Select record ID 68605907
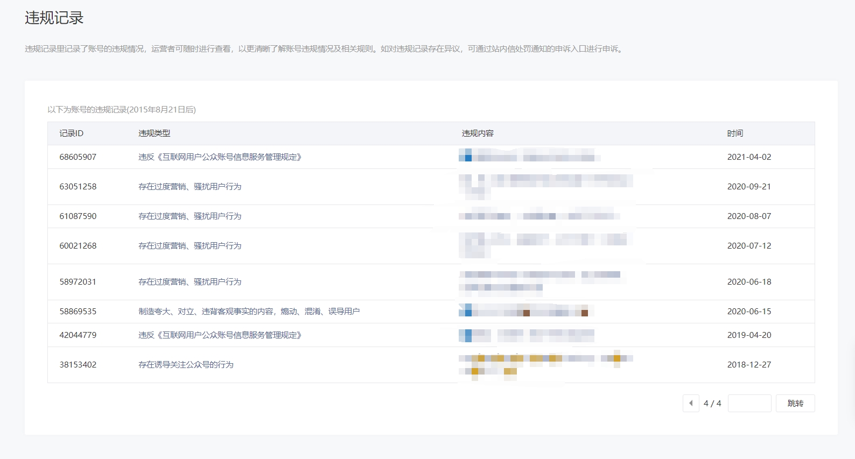This screenshot has width=855, height=459. (x=78, y=157)
